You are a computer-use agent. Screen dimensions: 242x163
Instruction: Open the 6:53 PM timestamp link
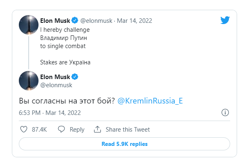point(50,113)
